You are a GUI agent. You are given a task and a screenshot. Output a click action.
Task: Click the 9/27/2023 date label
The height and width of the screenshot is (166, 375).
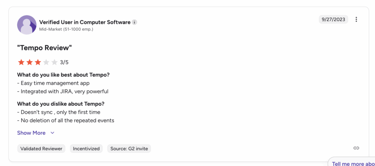tap(333, 19)
